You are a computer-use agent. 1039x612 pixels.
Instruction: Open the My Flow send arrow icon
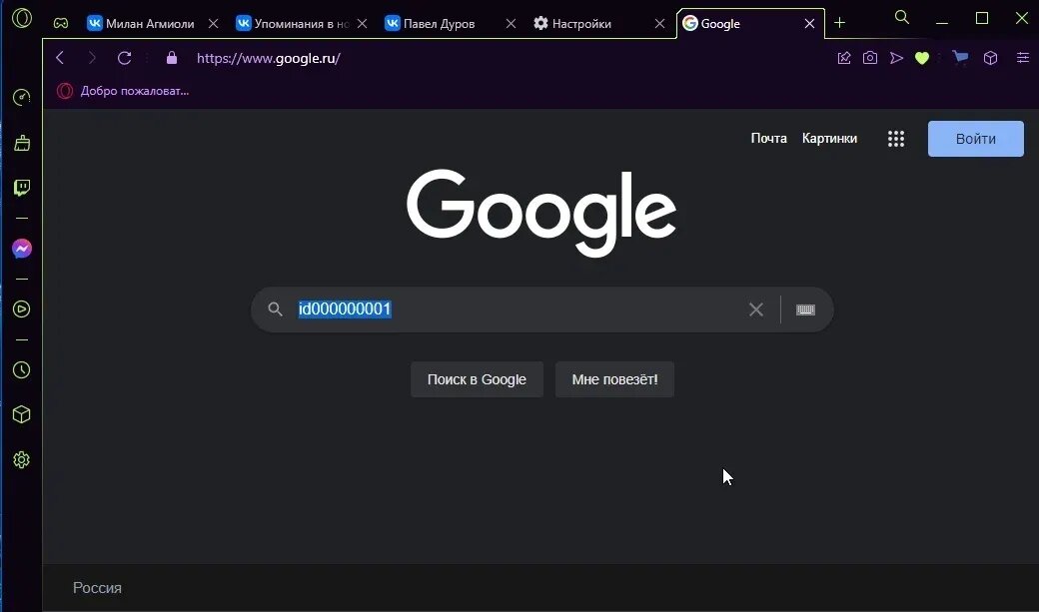click(x=896, y=58)
